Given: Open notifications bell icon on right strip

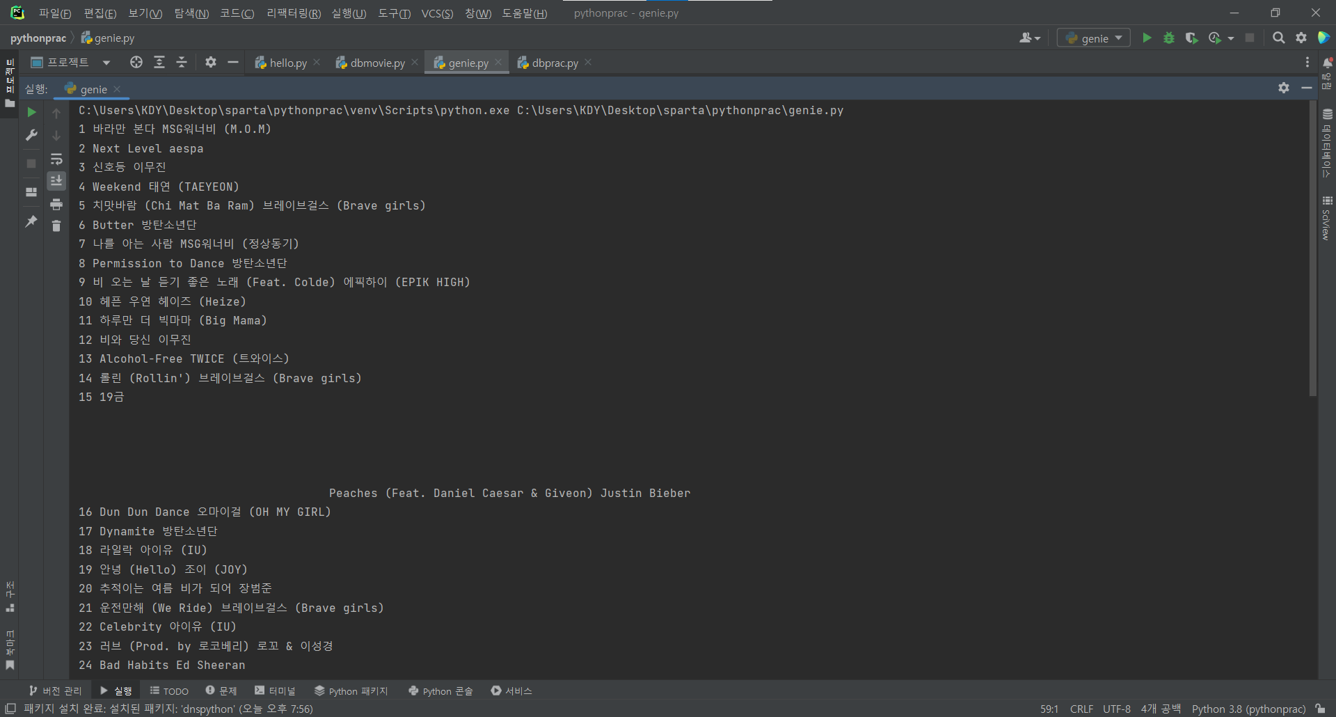Looking at the screenshot, I should click(x=1327, y=63).
